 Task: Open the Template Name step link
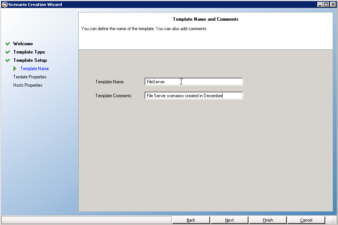pos(35,69)
